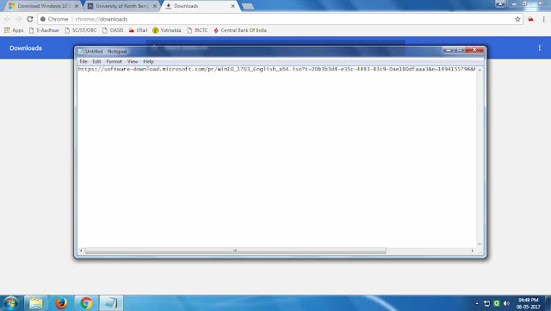Screen dimensions: 551x311
Task: Open File Explorer from the taskbar
Action: 35,303
